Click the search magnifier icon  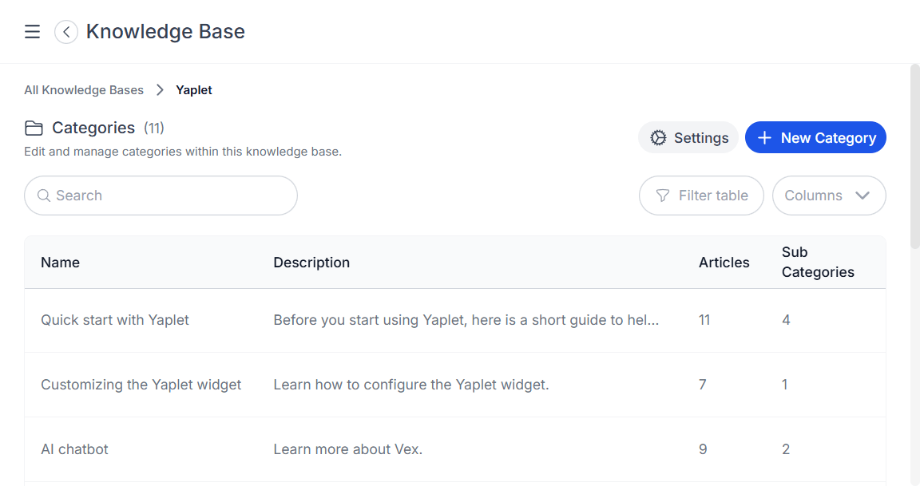coord(44,196)
